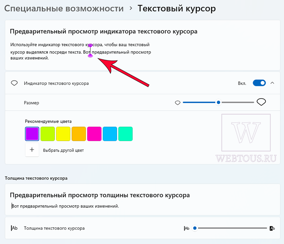The height and width of the screenshot is (244, 284).
Task: Click the plus button to choose another color
Action: point(32,150)
